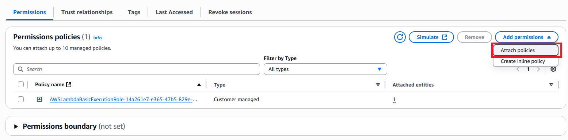Open the Filter by Type dropdown
This screenshot has height=140, width=568.
325,69
